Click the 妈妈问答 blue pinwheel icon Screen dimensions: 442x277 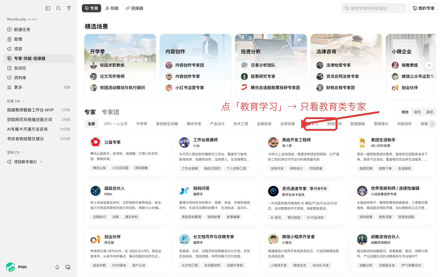tap(184, 191)
